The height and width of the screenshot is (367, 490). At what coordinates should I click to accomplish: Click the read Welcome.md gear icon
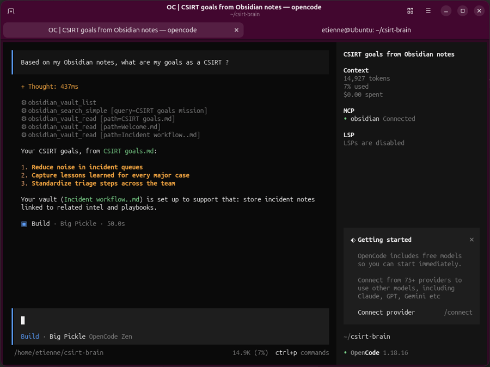click(24, 127)
